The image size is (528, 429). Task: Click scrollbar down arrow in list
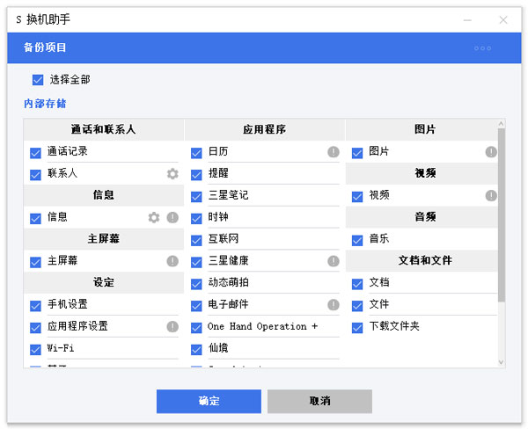(502, 362)
